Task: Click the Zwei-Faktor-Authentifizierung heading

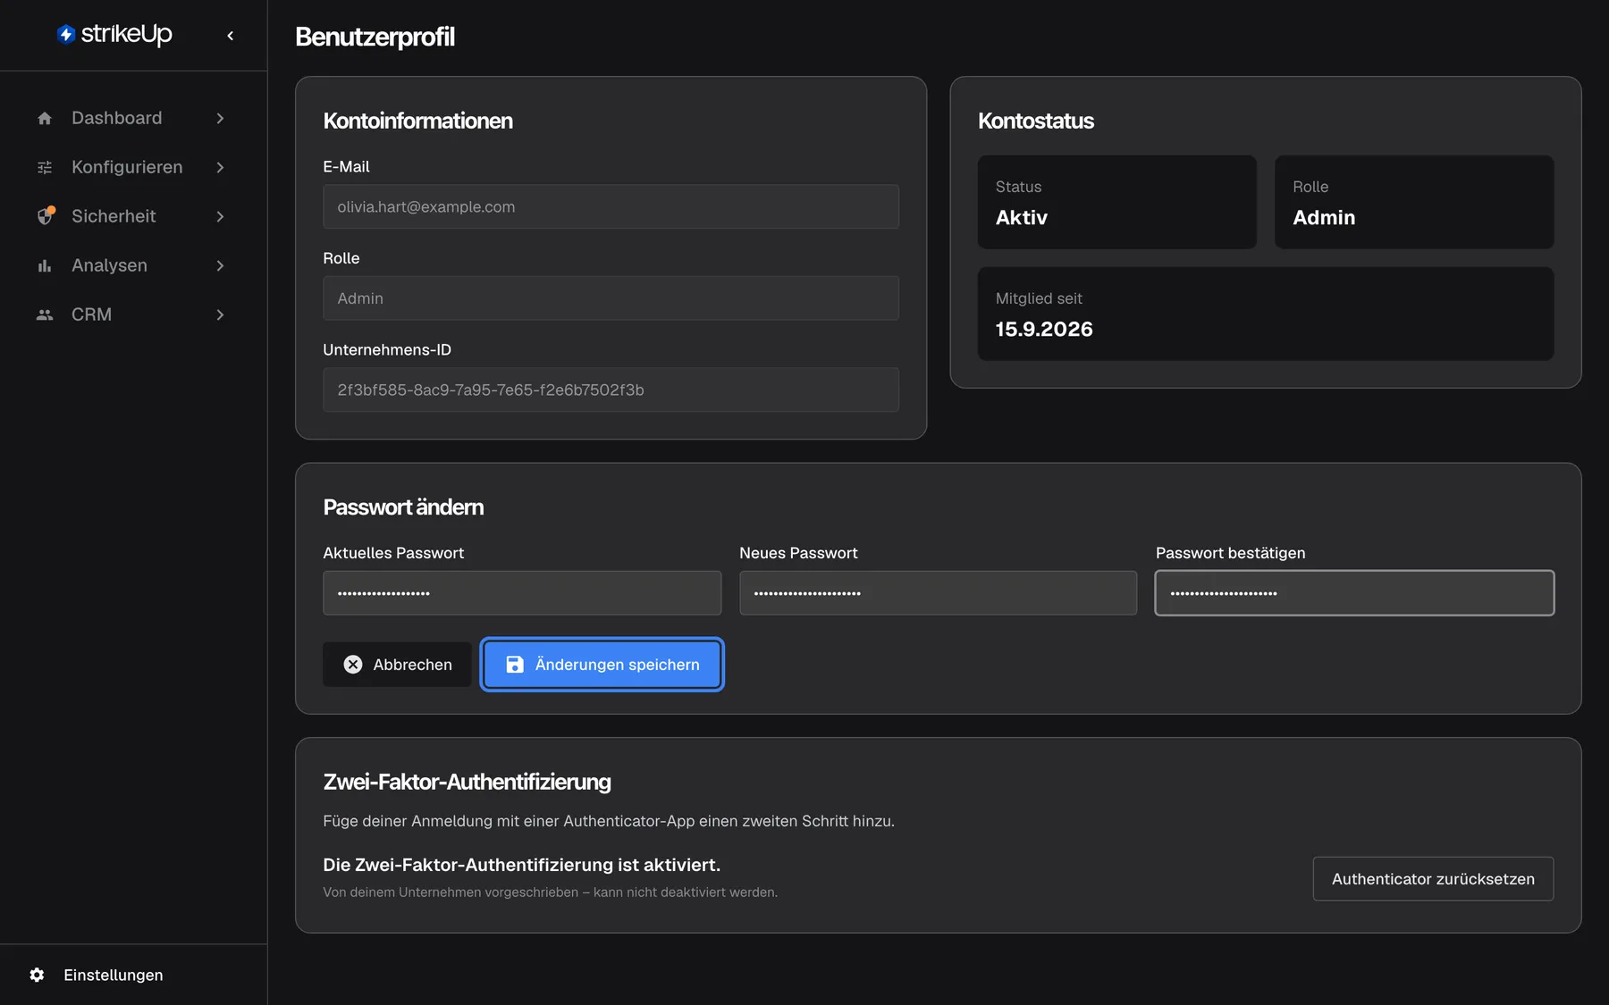Action: tap(467, 782)
